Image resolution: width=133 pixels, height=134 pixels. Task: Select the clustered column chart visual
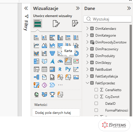coord(60,37)
